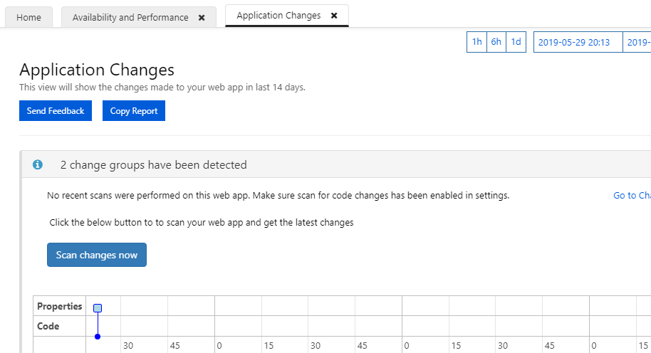Click the Copy Report button
Image resolution: width=651 pixels, height=353 pixels.
[x=134, y=111]
